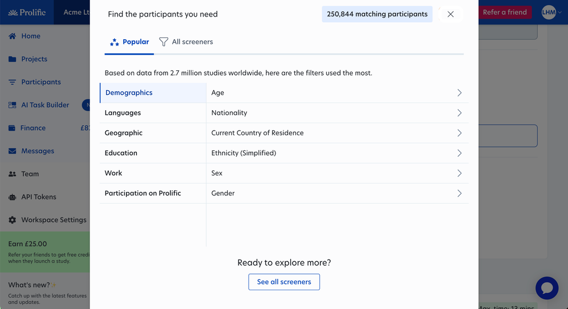Click the Projects folder icon
Viewport: 568px width, 309px height.
[x=12, y=59]
